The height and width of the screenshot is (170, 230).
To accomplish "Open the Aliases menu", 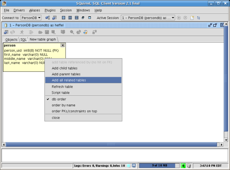I will 34,10.
